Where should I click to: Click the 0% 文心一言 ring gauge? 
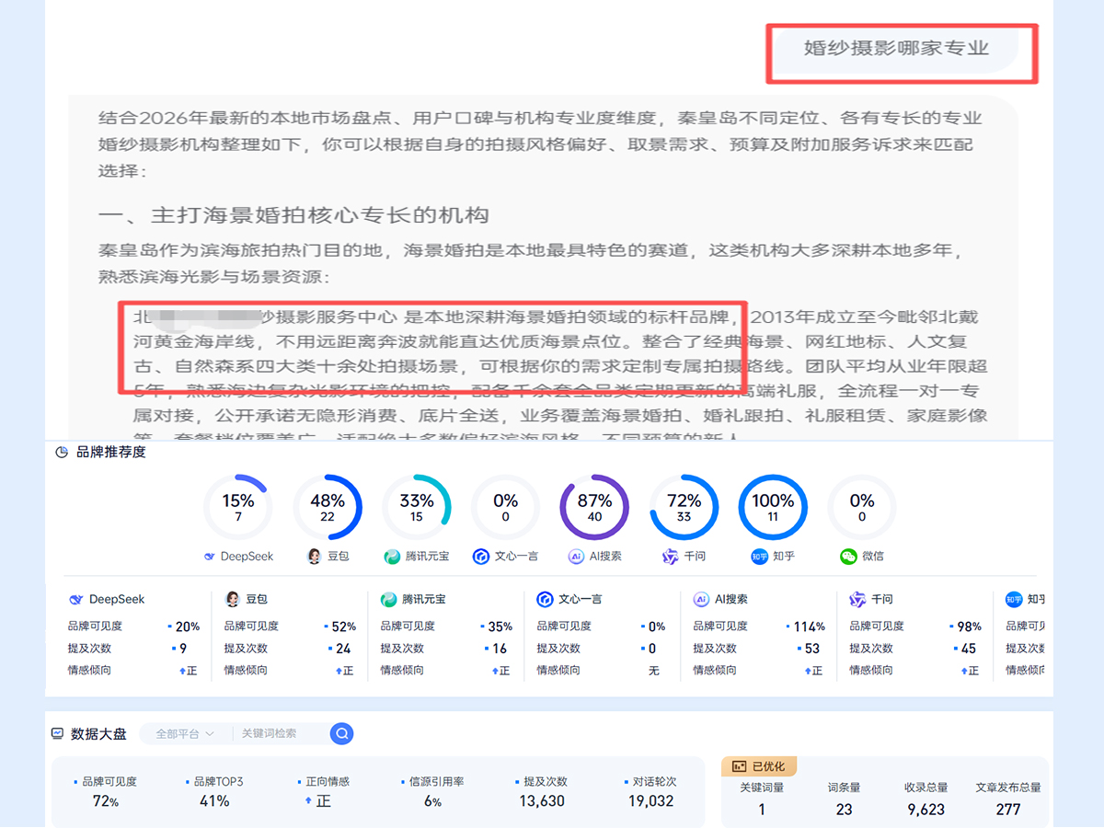pyautogui.click(x=506, y=508)
